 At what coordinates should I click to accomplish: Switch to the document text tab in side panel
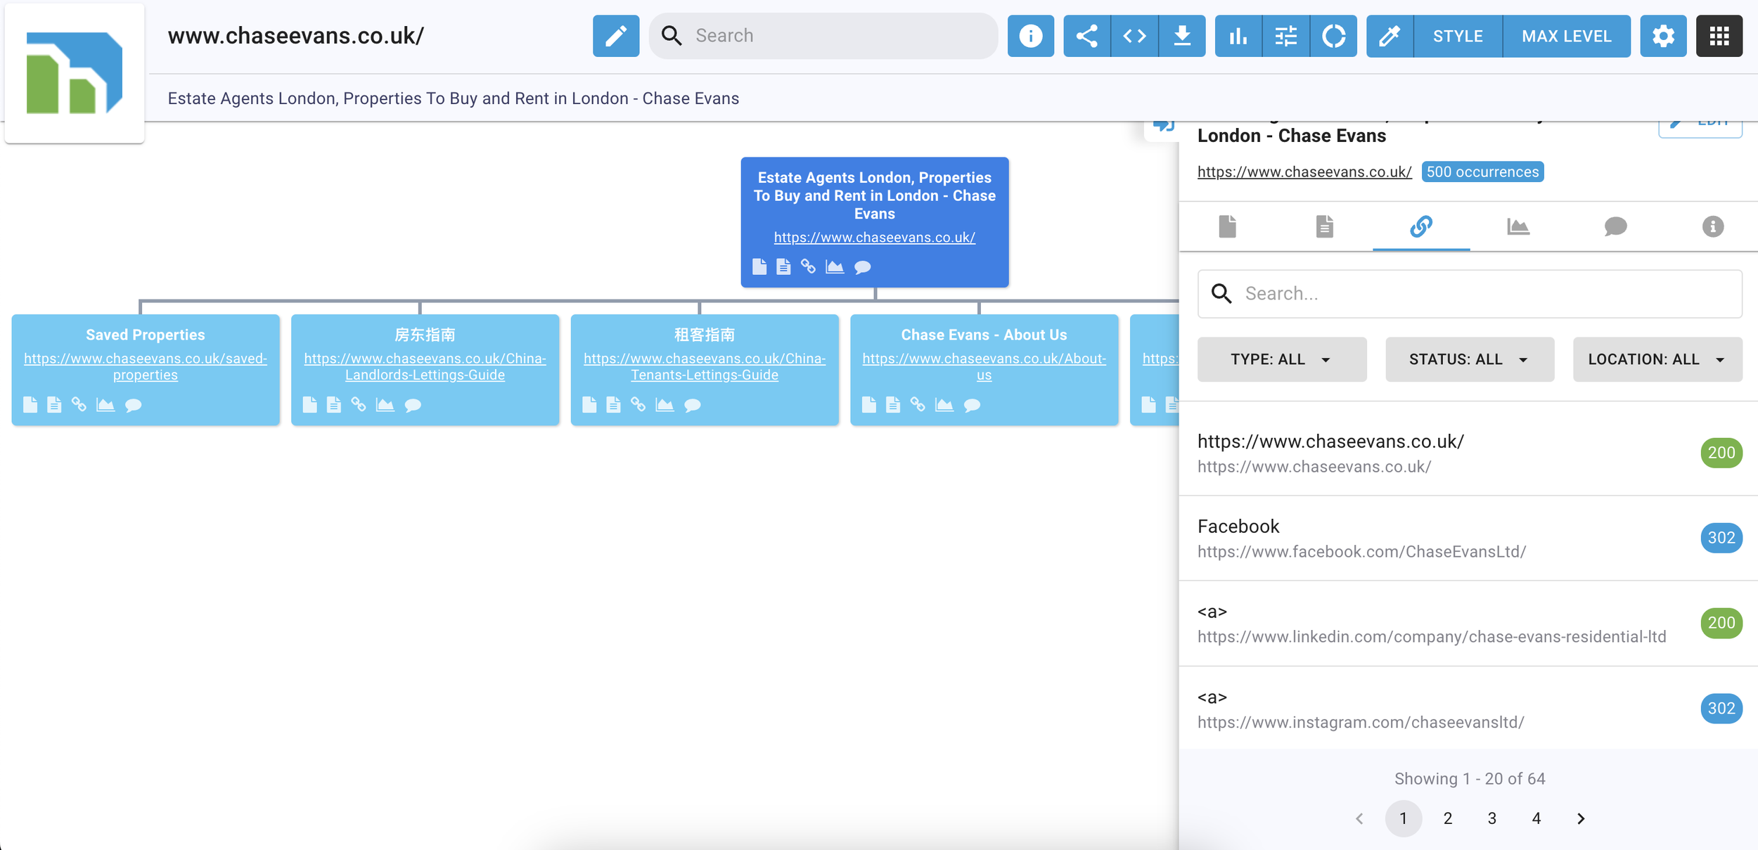click(1324, 226)
